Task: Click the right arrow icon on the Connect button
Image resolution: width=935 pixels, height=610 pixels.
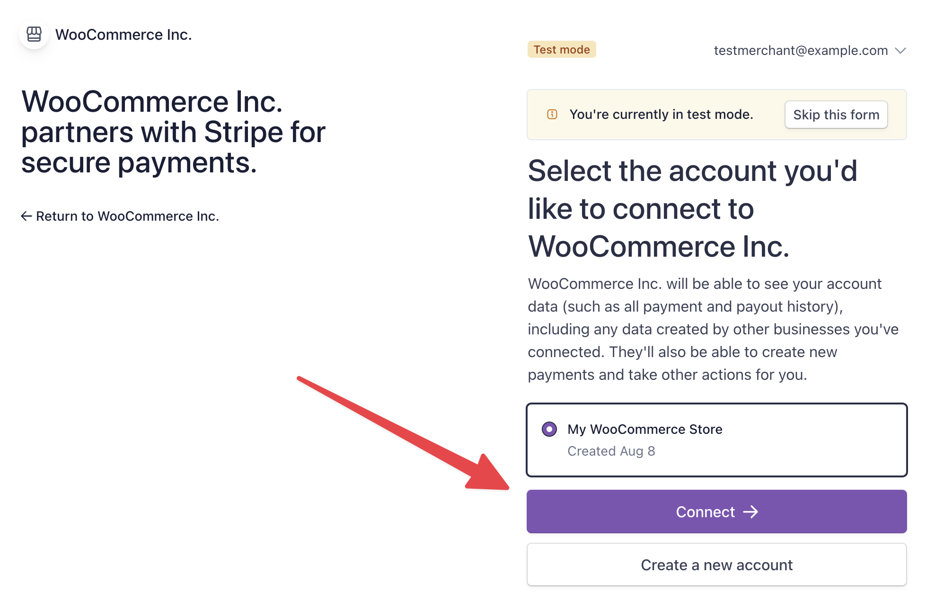Action: point(751,512)
